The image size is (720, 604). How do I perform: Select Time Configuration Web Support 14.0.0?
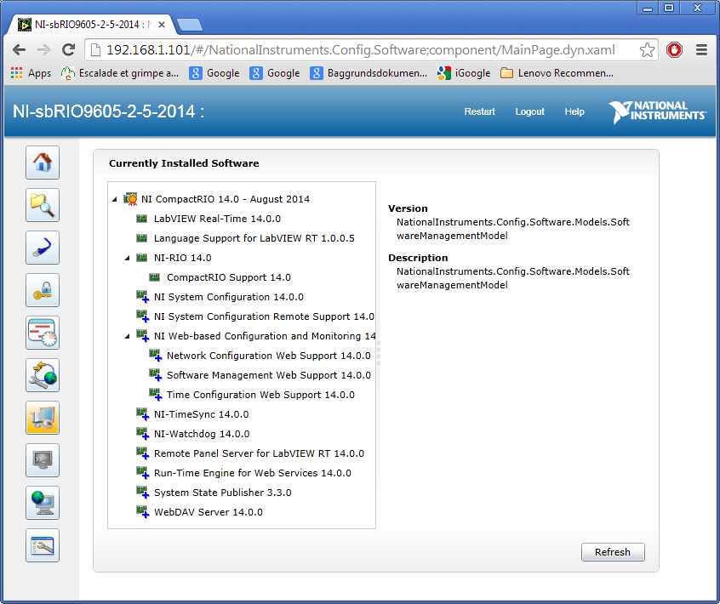click(260, 395)
